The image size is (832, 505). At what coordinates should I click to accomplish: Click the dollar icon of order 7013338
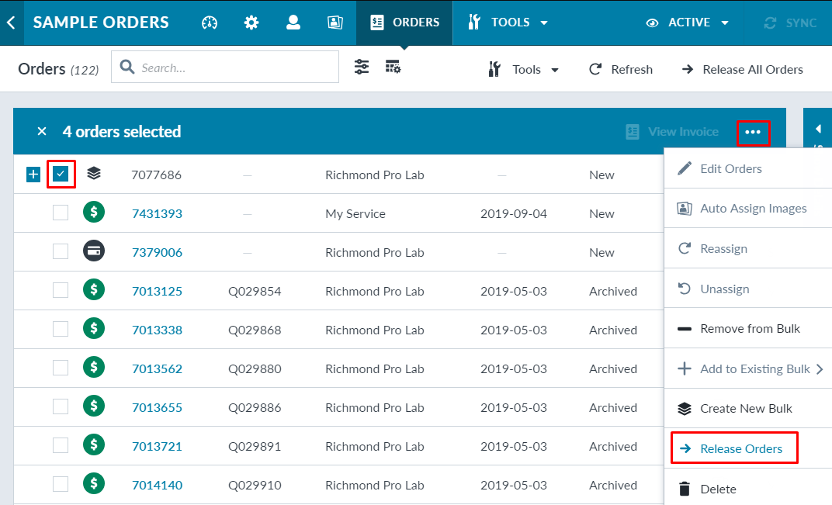tap(94, 328)
